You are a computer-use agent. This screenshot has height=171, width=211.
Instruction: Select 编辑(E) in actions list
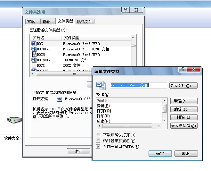tap(129, 106)
